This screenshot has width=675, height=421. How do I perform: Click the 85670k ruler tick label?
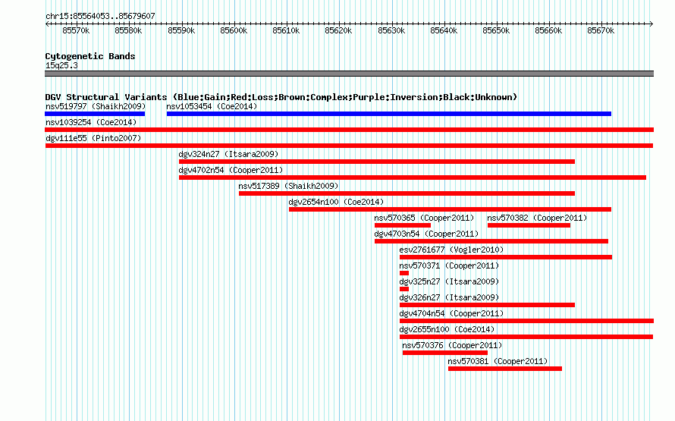coord(601,30)
